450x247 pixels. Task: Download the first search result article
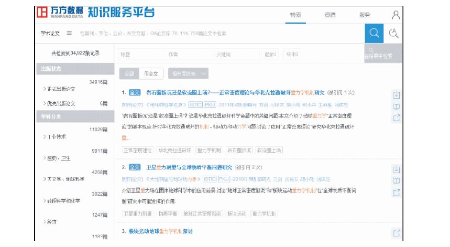pyautogui.click(x=397, y=95)
